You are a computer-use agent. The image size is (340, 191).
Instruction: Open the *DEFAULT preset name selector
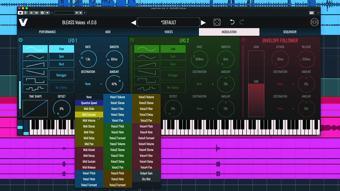pyautogui.click(x=168, y=22)
